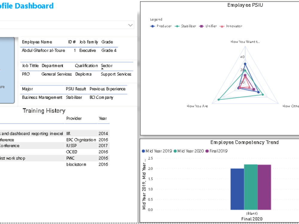
Task: Select the OCED provider row
Action: click(72, 152)
